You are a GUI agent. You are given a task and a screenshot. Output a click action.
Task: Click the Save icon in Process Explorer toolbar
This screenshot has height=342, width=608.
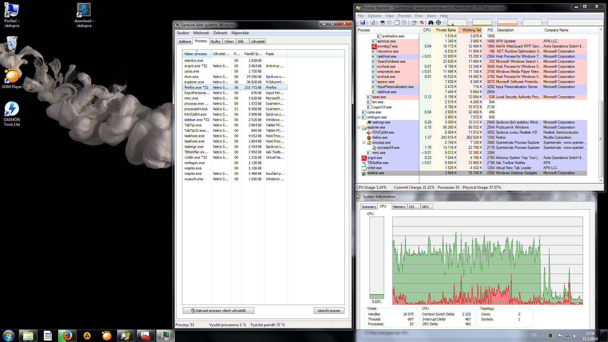click(363, 22)
